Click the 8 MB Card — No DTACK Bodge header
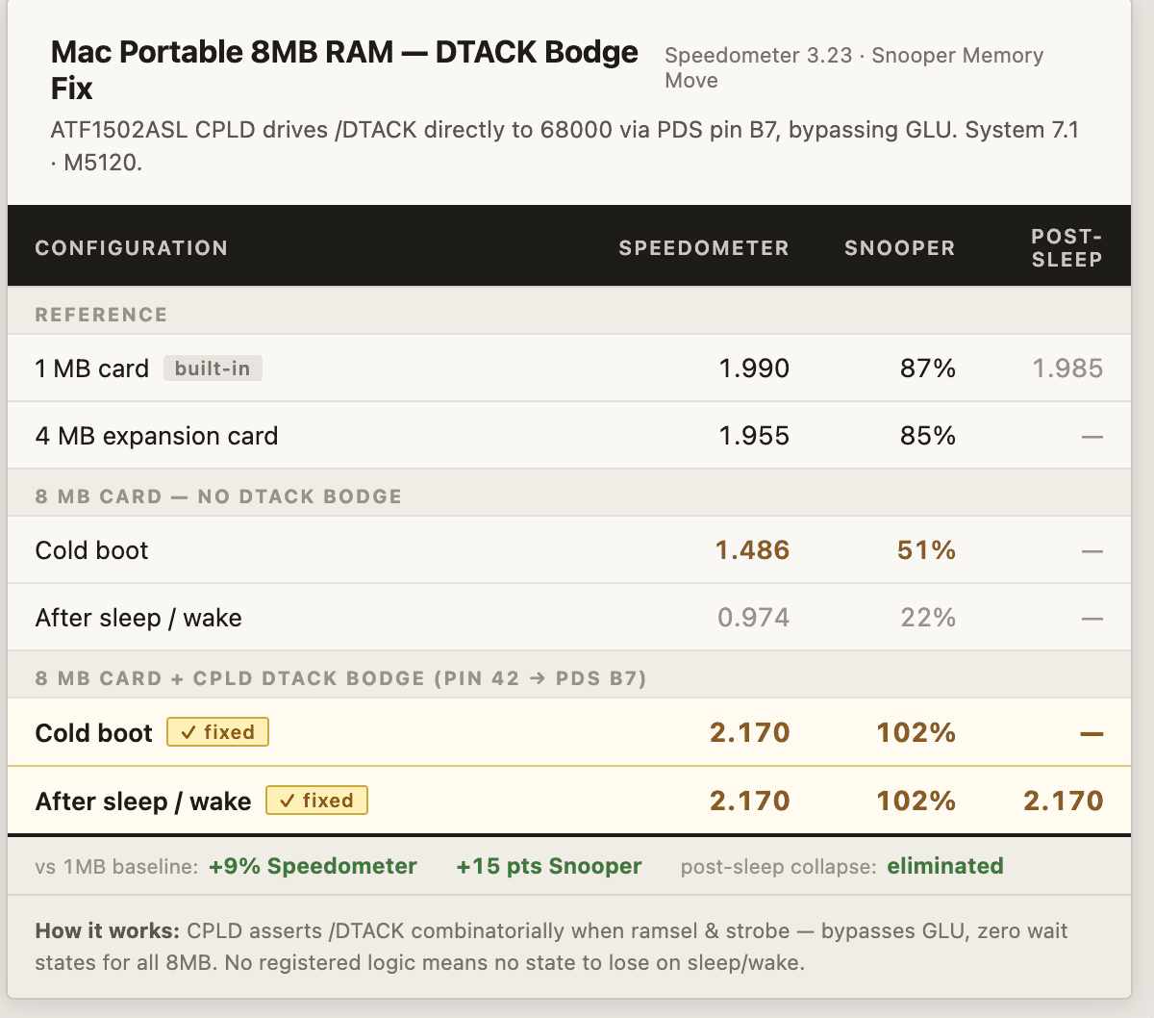The image size is (1154, 1018). [x=218, y=496]
